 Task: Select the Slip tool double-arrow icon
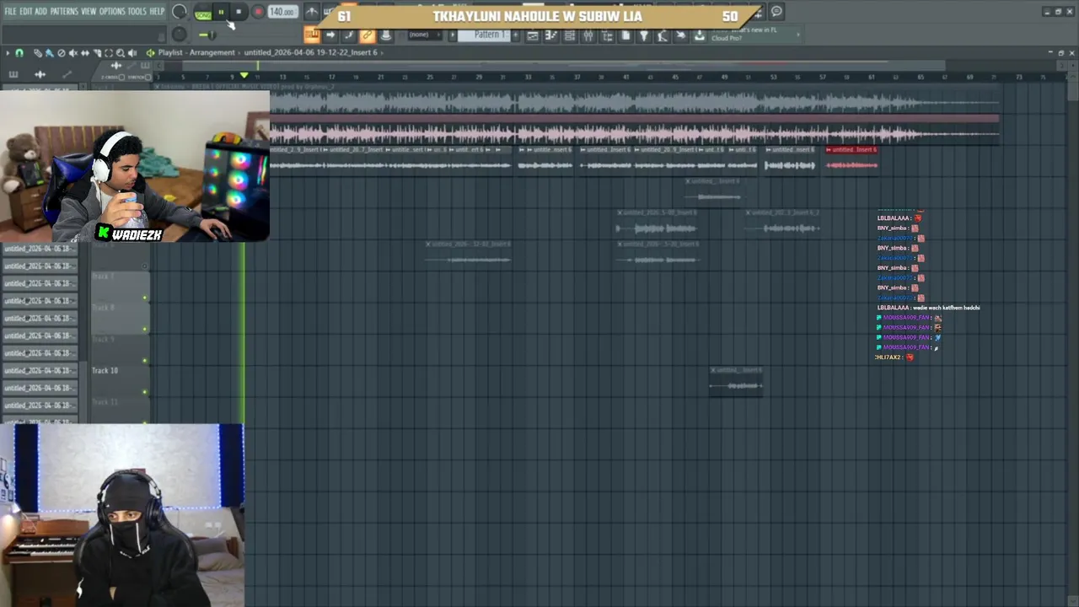coord(85,52)
